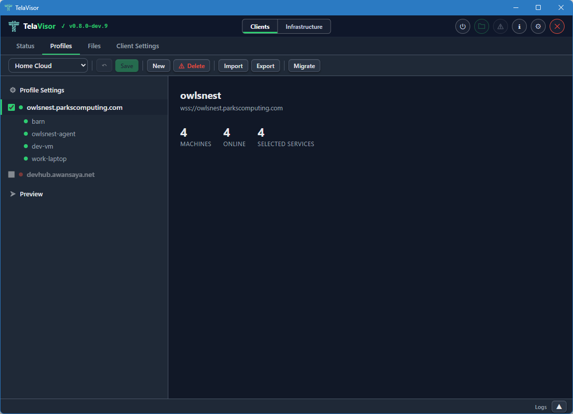Click the red X disconnect icon

pyautogui.click(x=557, y=26)
